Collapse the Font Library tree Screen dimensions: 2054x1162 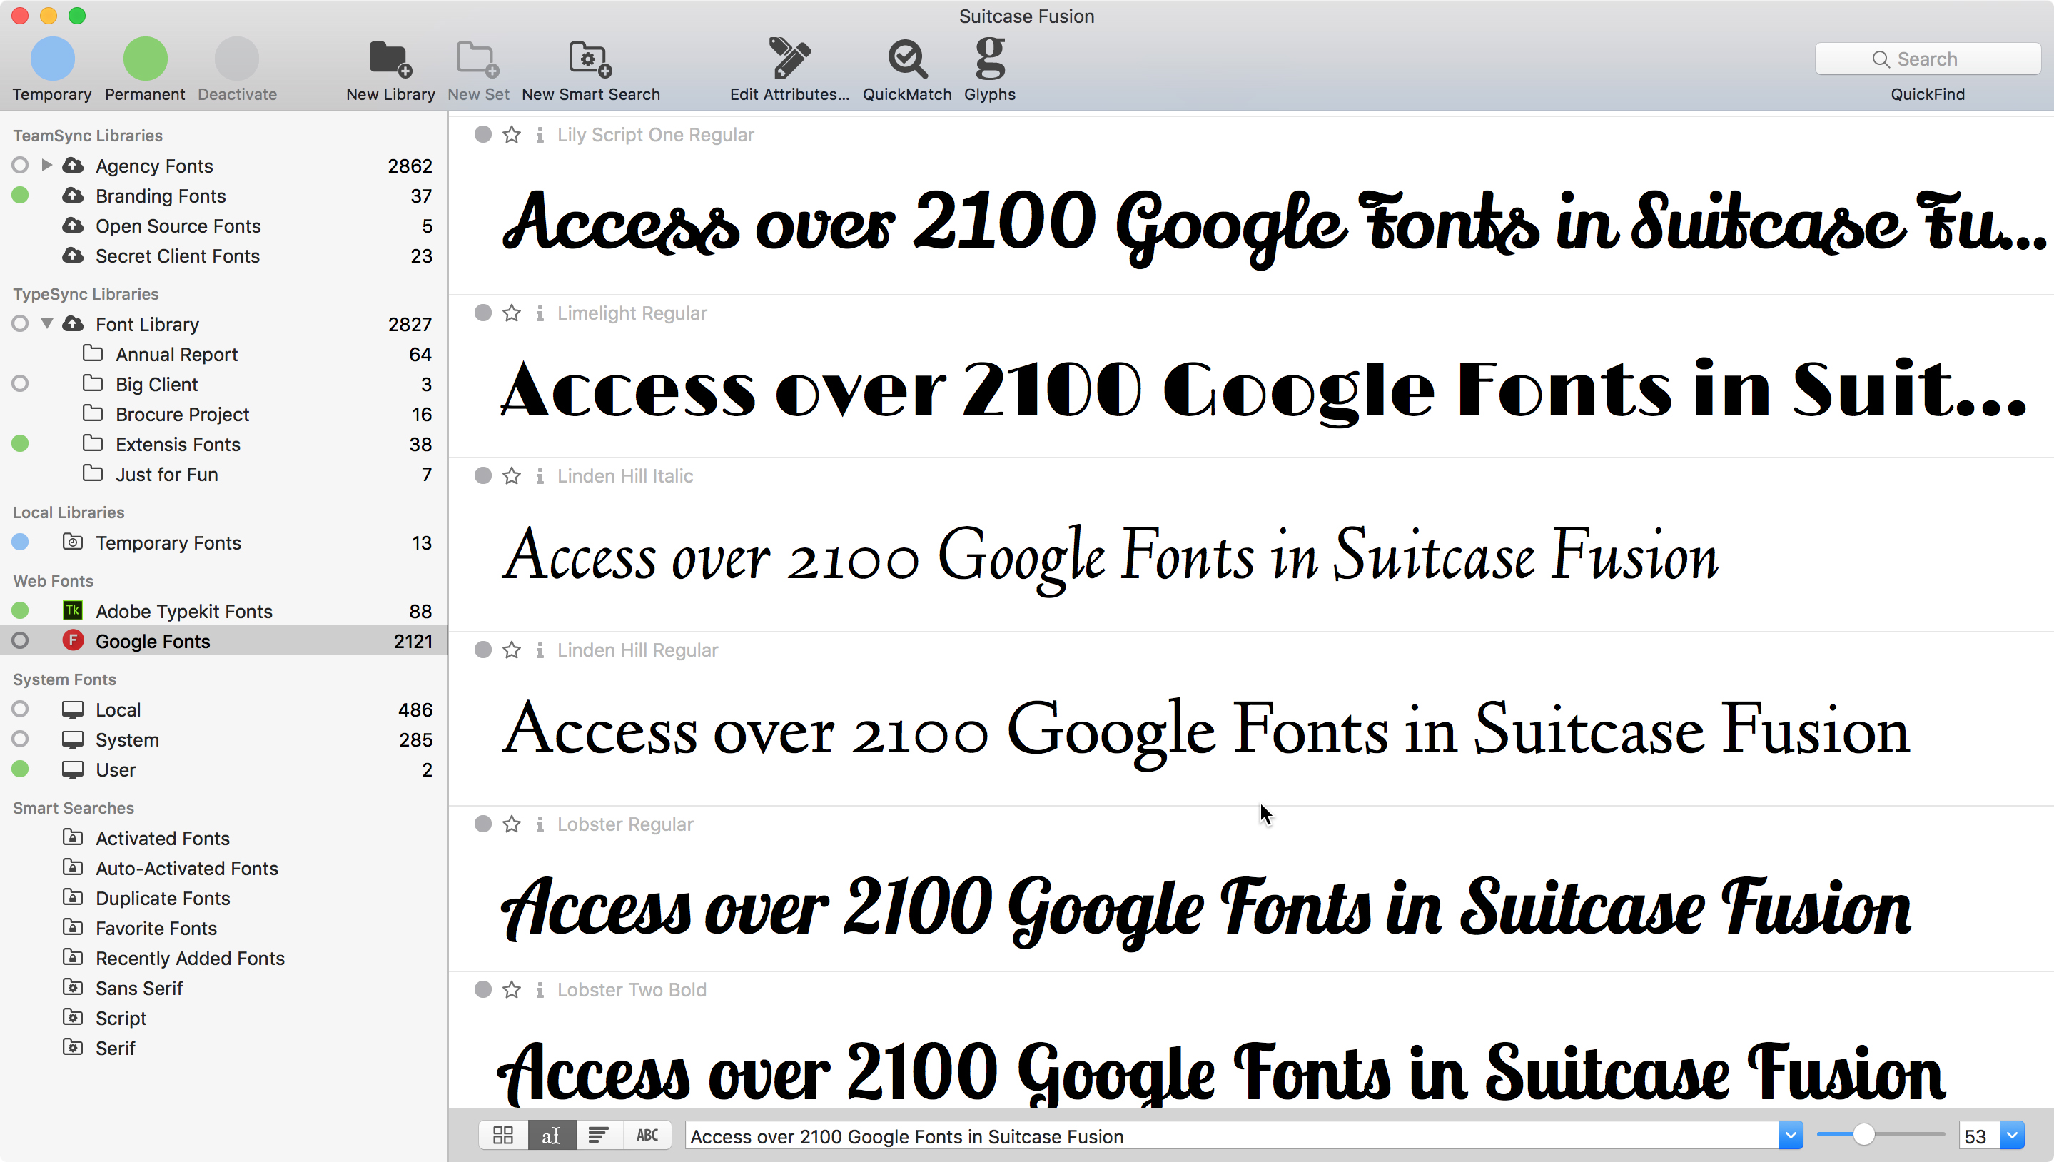46,324
